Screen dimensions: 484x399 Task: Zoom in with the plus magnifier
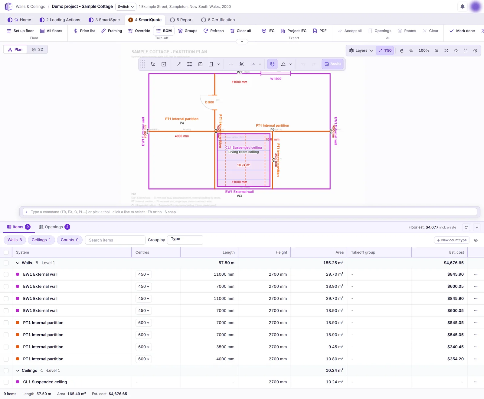(437, 50)
